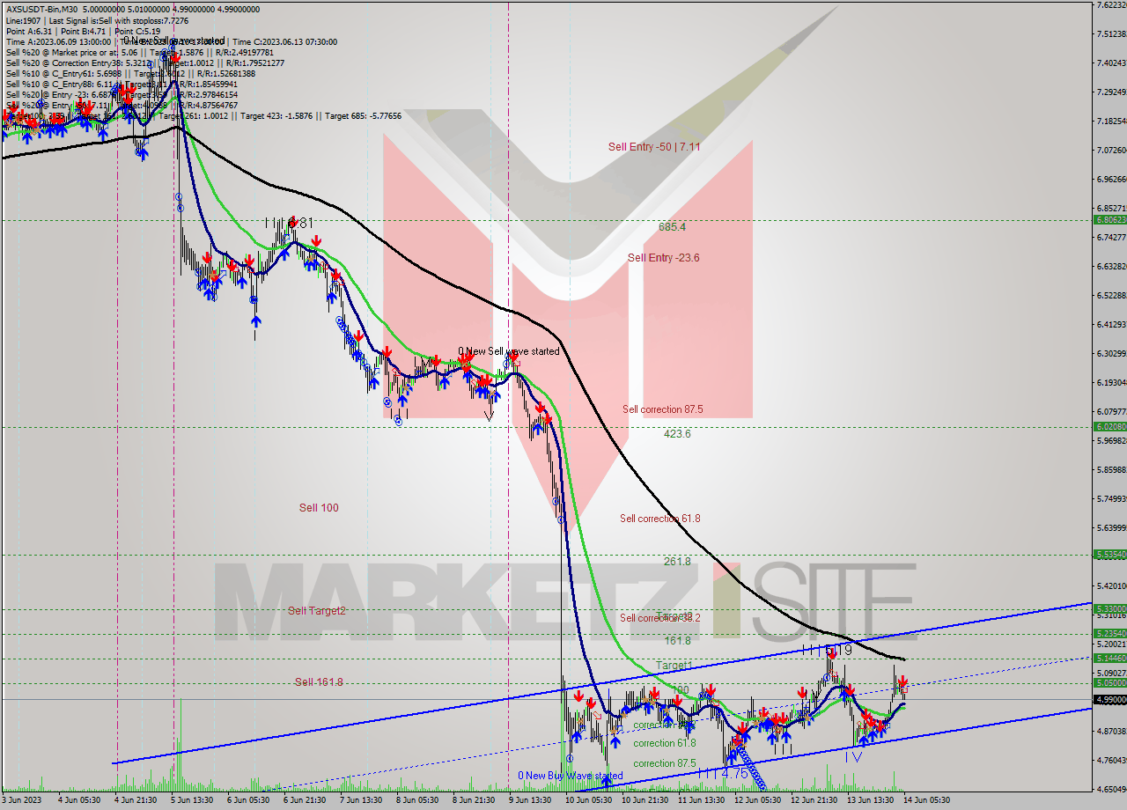Image resolution: width=1127 pixels, height=810 pixels.
Task: Click the 5.74 price scale label
Action: coord(1110,498)
